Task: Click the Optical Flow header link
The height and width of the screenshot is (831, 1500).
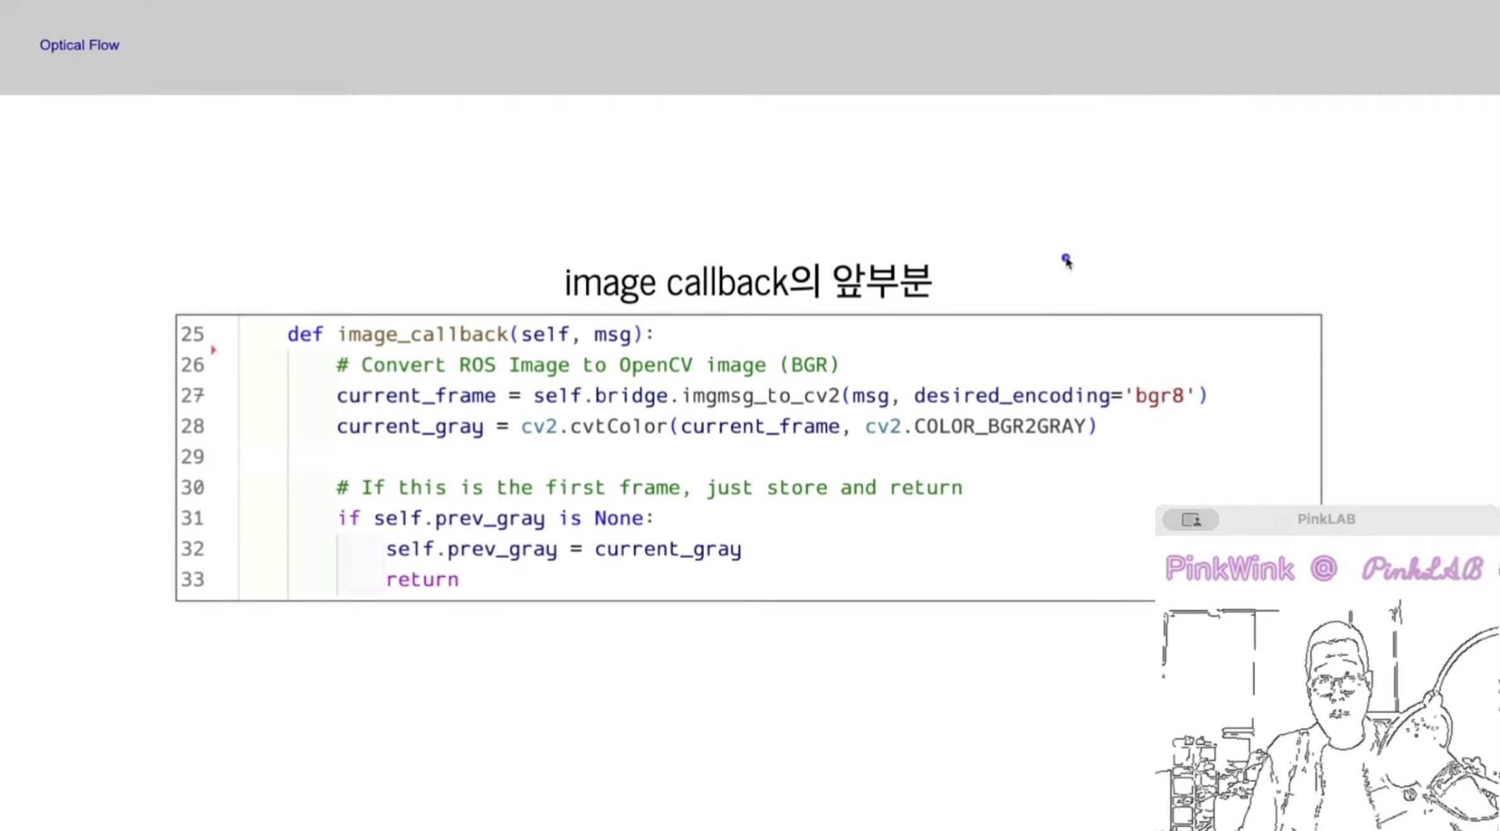Action: click(x=79, y=45)
